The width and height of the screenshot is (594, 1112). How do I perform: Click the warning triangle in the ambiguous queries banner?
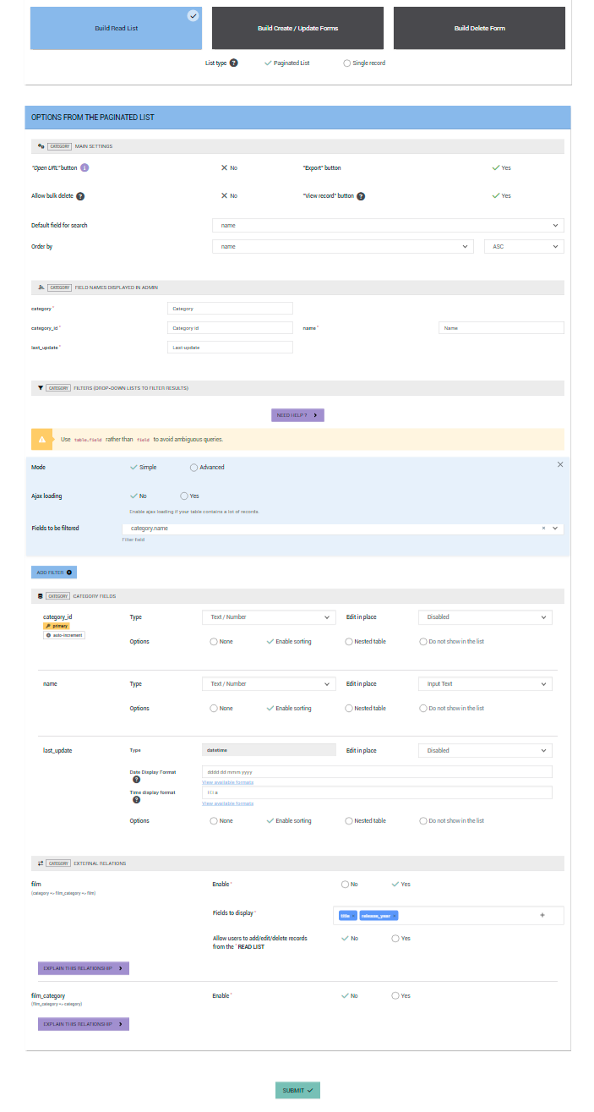point(43,438)
